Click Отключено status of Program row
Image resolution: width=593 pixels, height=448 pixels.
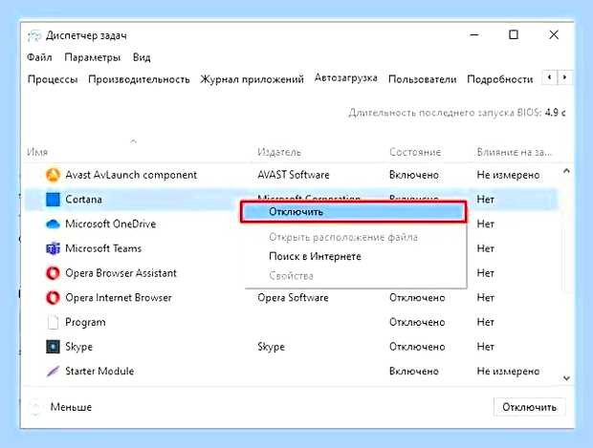click(417, 322)
